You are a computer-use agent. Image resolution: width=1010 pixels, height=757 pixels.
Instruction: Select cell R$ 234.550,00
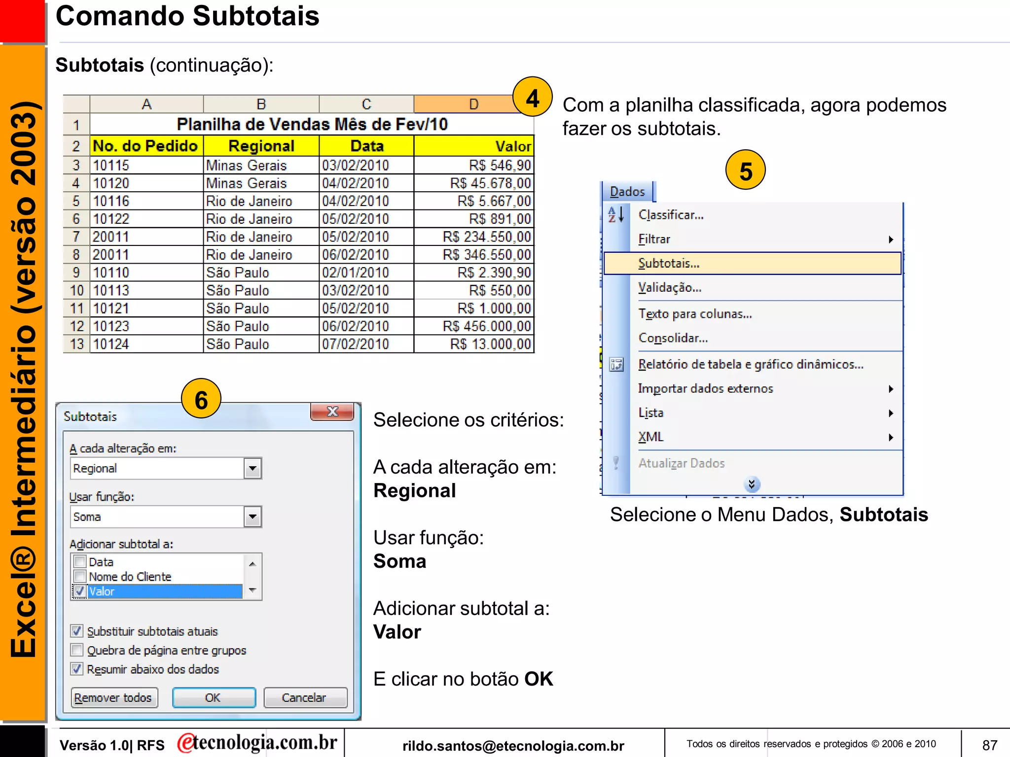tap(473, 237)
